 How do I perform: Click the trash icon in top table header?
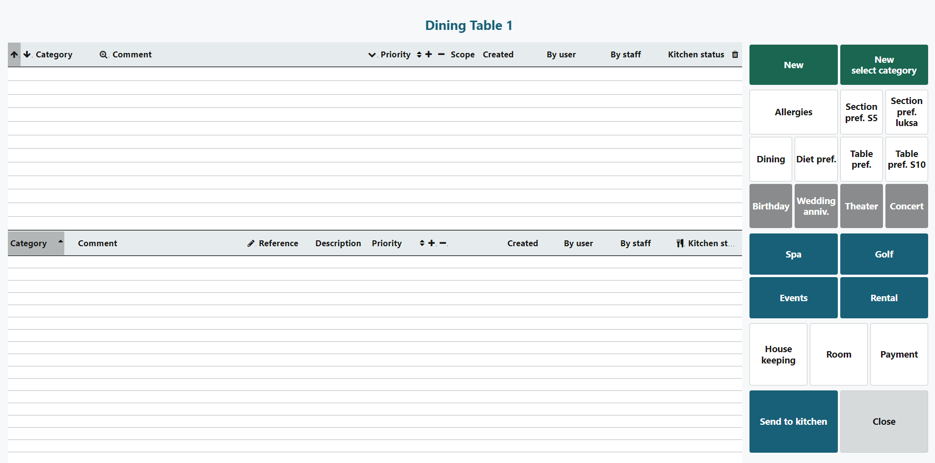735,54
